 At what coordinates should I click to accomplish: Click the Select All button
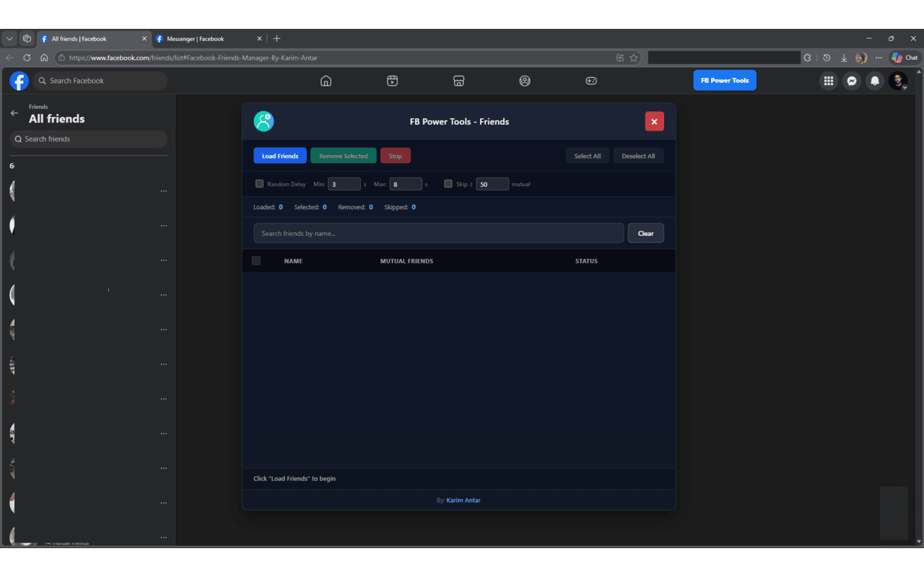588,156
